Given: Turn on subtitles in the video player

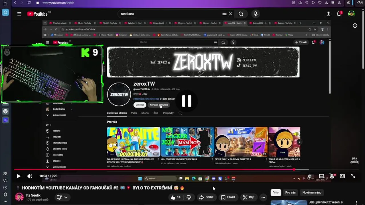Looking at the screenshot, I should (321, 176).
